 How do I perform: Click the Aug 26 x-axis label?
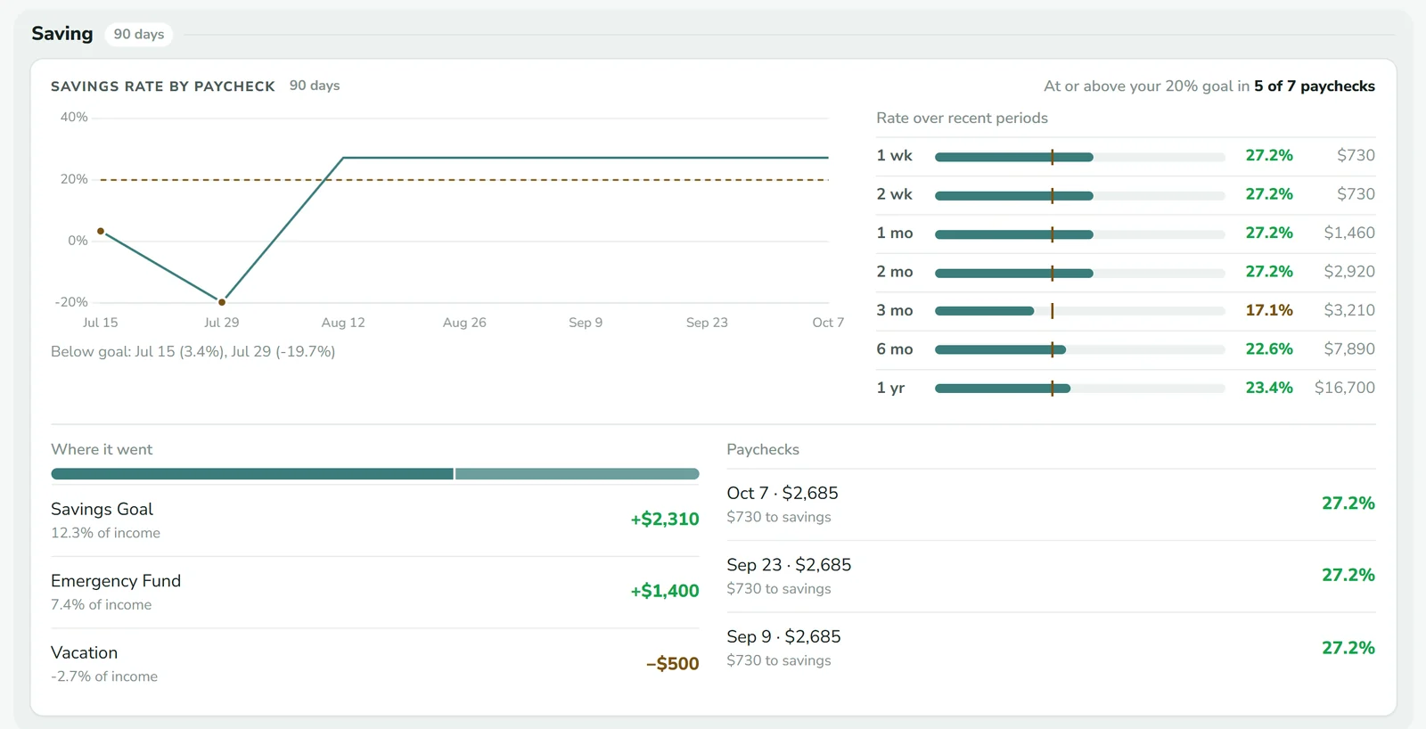pos(464,323)
